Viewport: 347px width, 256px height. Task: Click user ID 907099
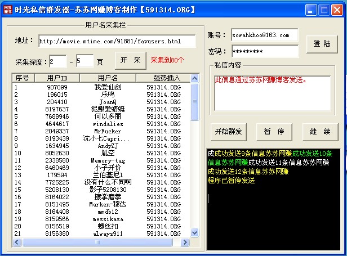[x=57, y=87]
